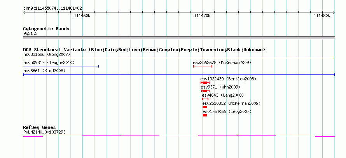Viewport: 346px width, 158px height.
Task: Click the 111480k ruler tick label
Action: (x=322, y=16)
